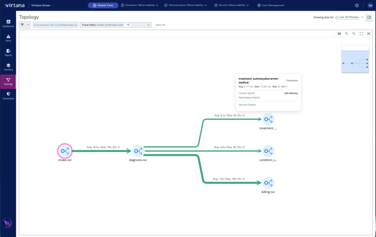This screenshot has width=376, height=237.
Task: Expand the Trace Paths combo box
Action: point(116,25)
